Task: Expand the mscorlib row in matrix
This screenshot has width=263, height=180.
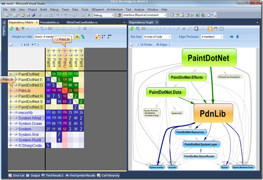Action: click(x=10, y=113)
